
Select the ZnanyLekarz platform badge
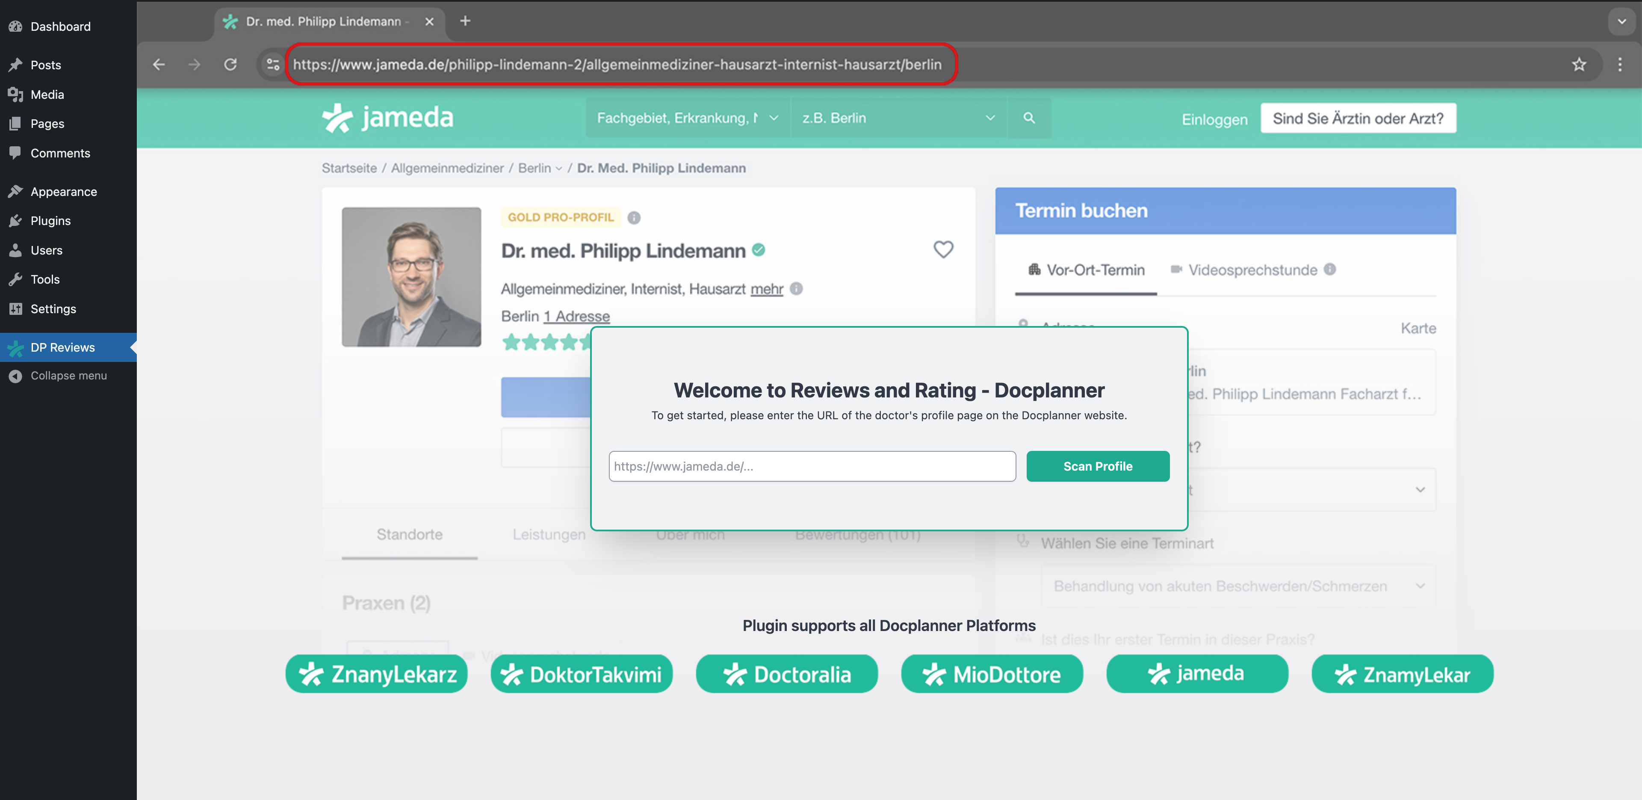point(376,674)
